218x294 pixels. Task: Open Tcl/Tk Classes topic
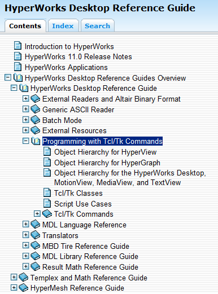click(79, 193)
